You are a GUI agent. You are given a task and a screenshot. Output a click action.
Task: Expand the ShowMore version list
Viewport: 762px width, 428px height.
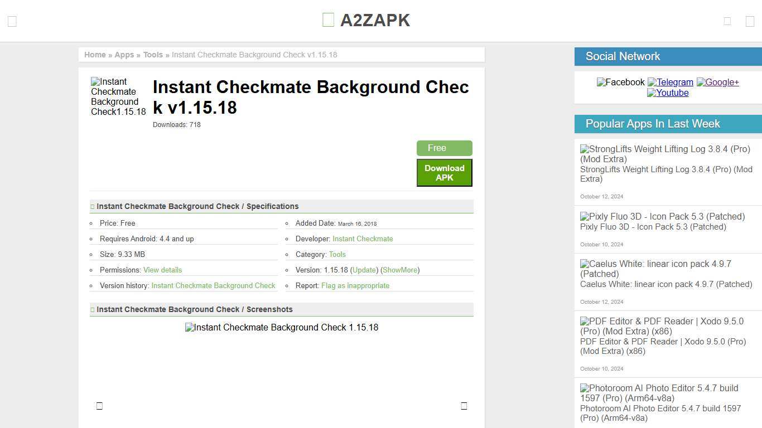400,270
